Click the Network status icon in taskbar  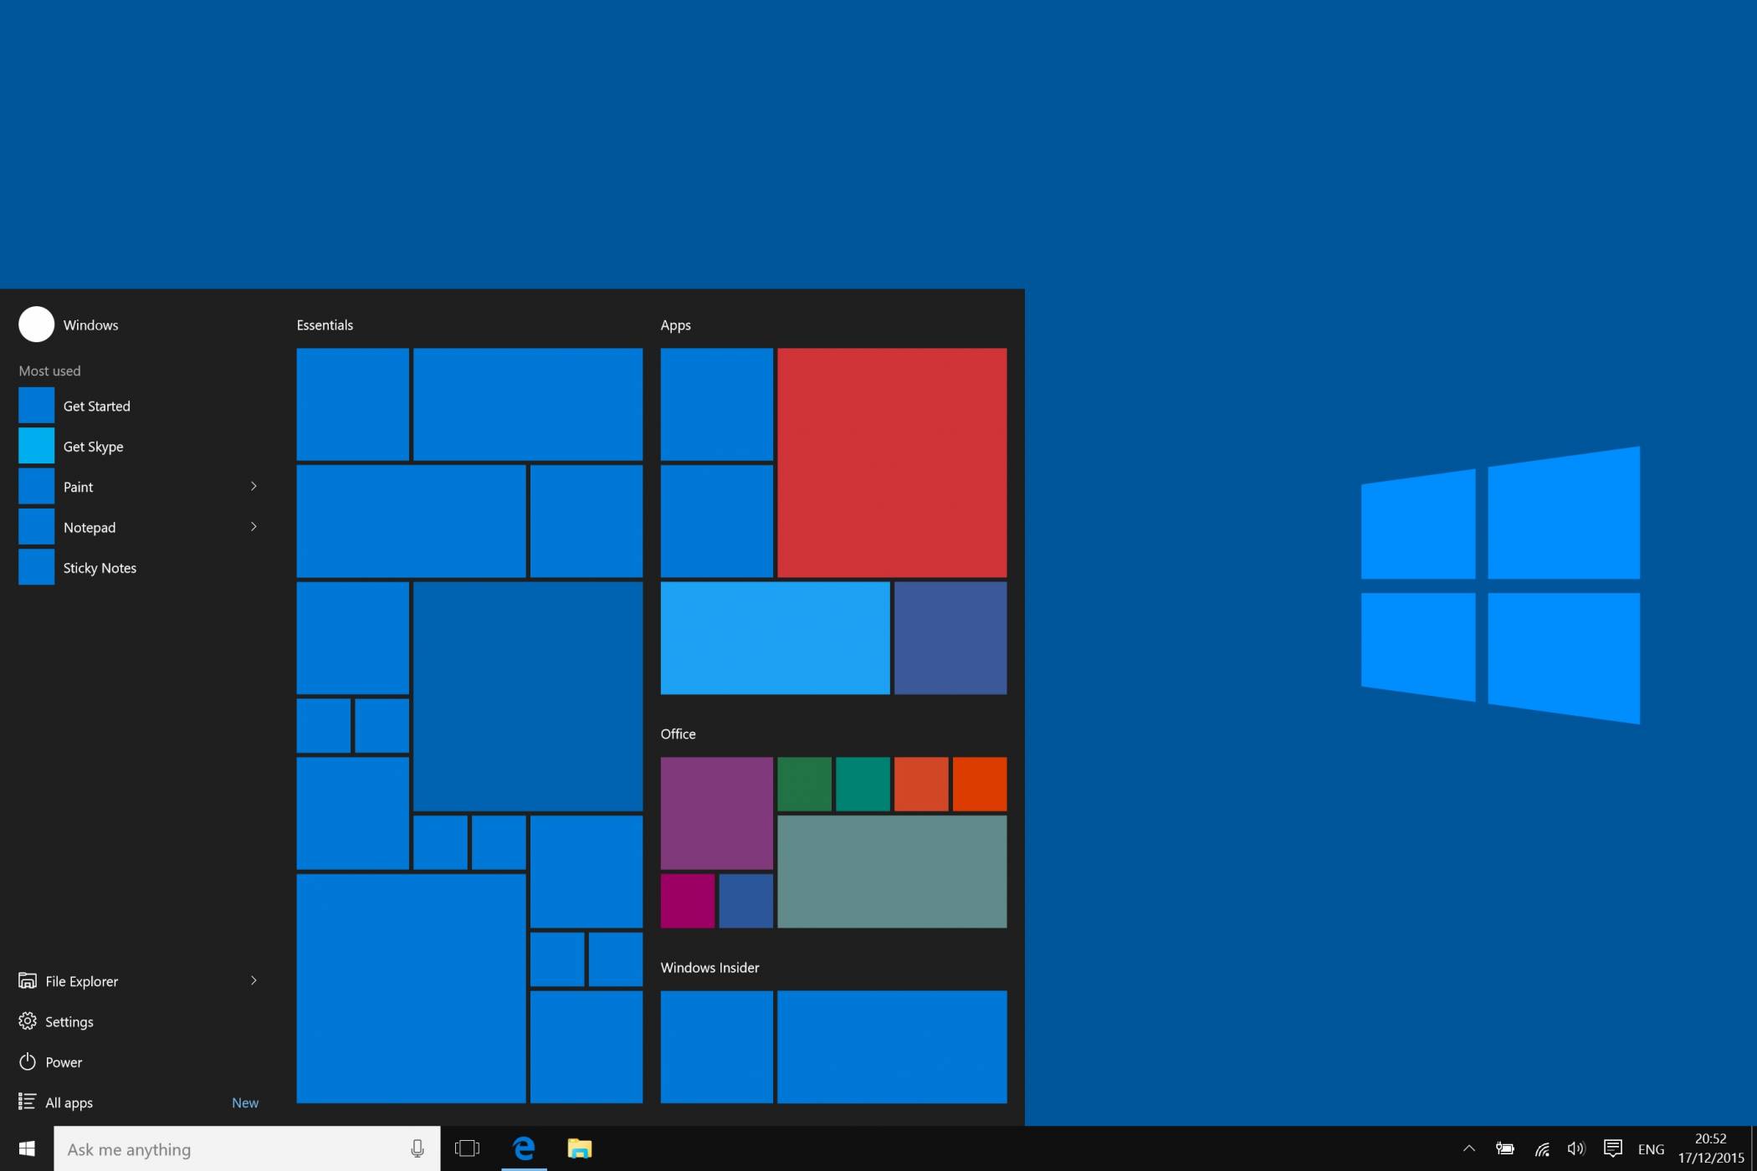coord(1543,1148)
